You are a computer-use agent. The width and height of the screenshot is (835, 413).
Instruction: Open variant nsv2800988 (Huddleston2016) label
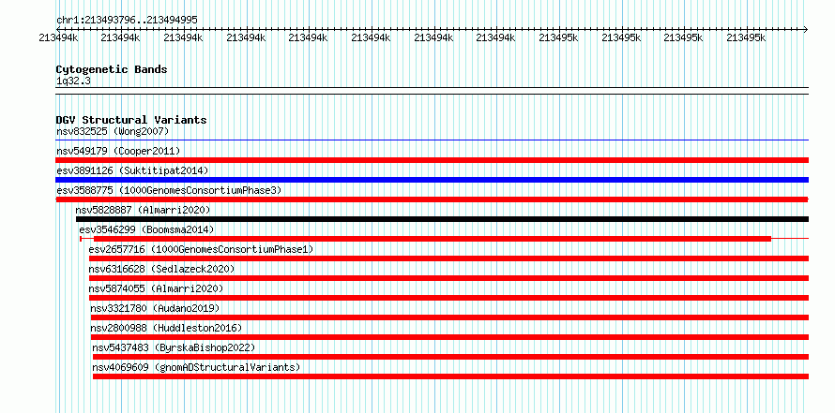coord(166,328)
